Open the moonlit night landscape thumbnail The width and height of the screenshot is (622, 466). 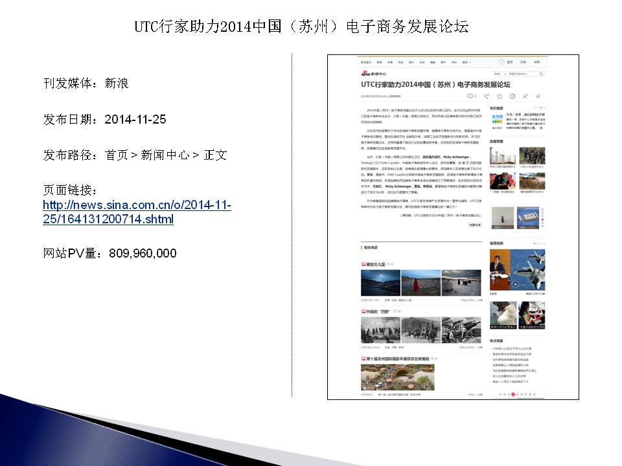click(380, 283)
